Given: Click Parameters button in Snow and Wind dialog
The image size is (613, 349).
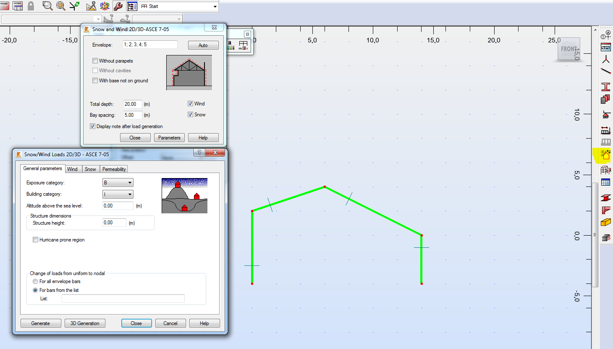Looking at the screenshot, I should pos(169,138).
